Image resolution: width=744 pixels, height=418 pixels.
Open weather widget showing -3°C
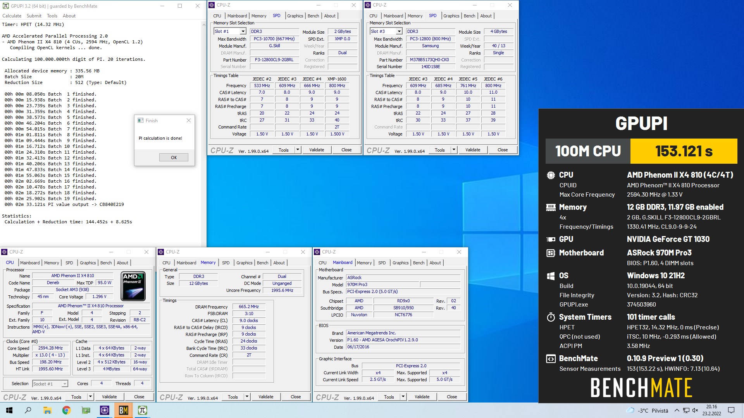coord(647,410)
